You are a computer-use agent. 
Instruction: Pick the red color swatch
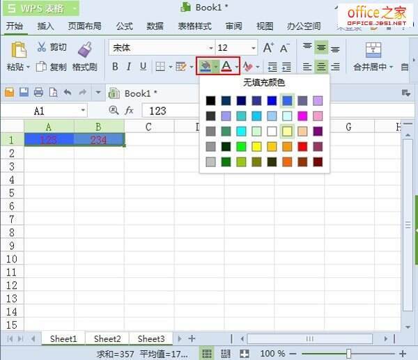302,146
